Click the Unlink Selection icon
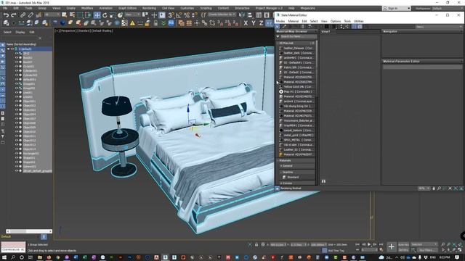The width and height of the screenshot is (465, 261). click(31, 15)
